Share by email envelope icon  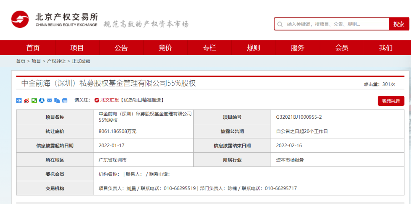pos(49,100)
